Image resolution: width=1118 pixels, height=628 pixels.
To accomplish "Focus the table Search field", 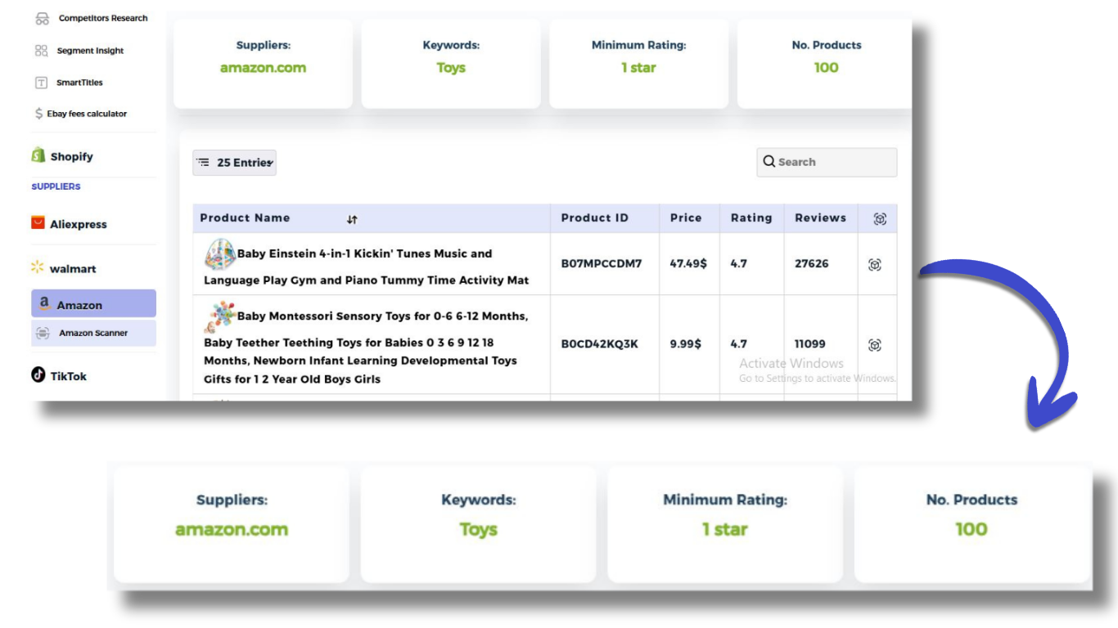I will pyautogui.click(x=827, y=162).
